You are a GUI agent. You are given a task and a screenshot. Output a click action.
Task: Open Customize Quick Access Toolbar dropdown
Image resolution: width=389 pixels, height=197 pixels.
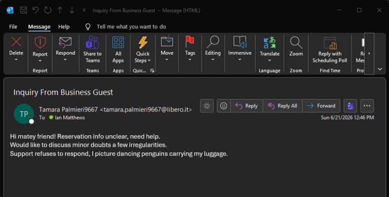(x=84, y=10)
